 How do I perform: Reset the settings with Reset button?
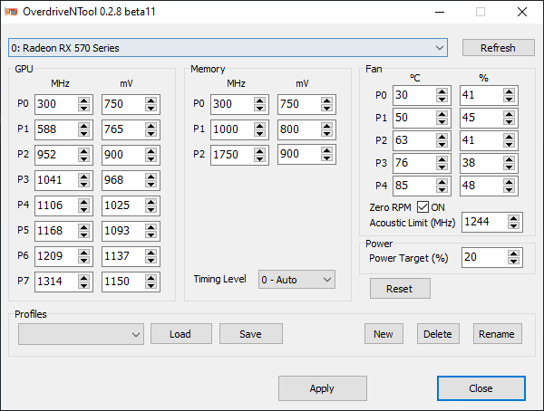(x=399, y=289)
